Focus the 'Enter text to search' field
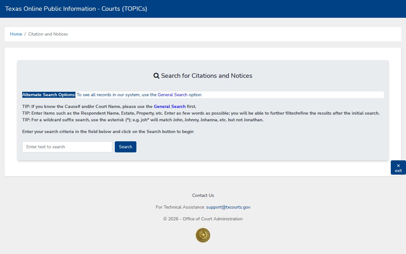Screen dimensions: 406x254 click(67, 147)
